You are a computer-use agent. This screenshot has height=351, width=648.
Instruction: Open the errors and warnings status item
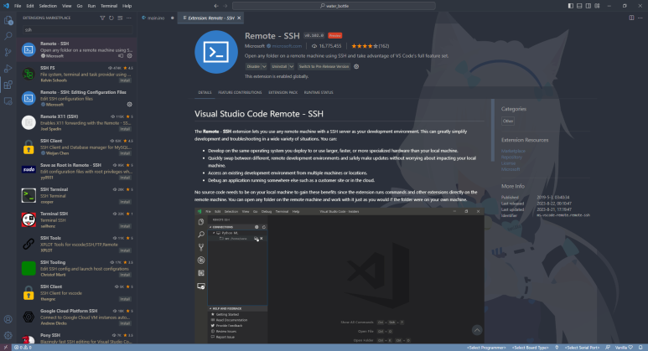(x=23, y=348)
